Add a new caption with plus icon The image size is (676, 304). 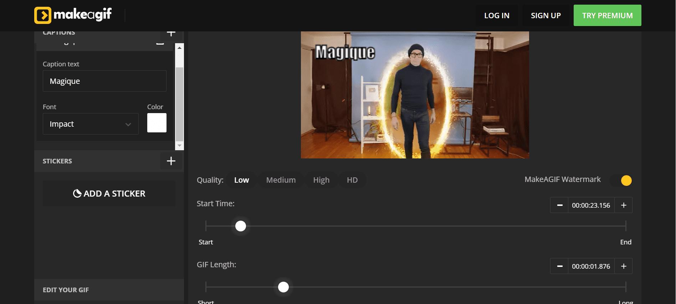[171, 34]
